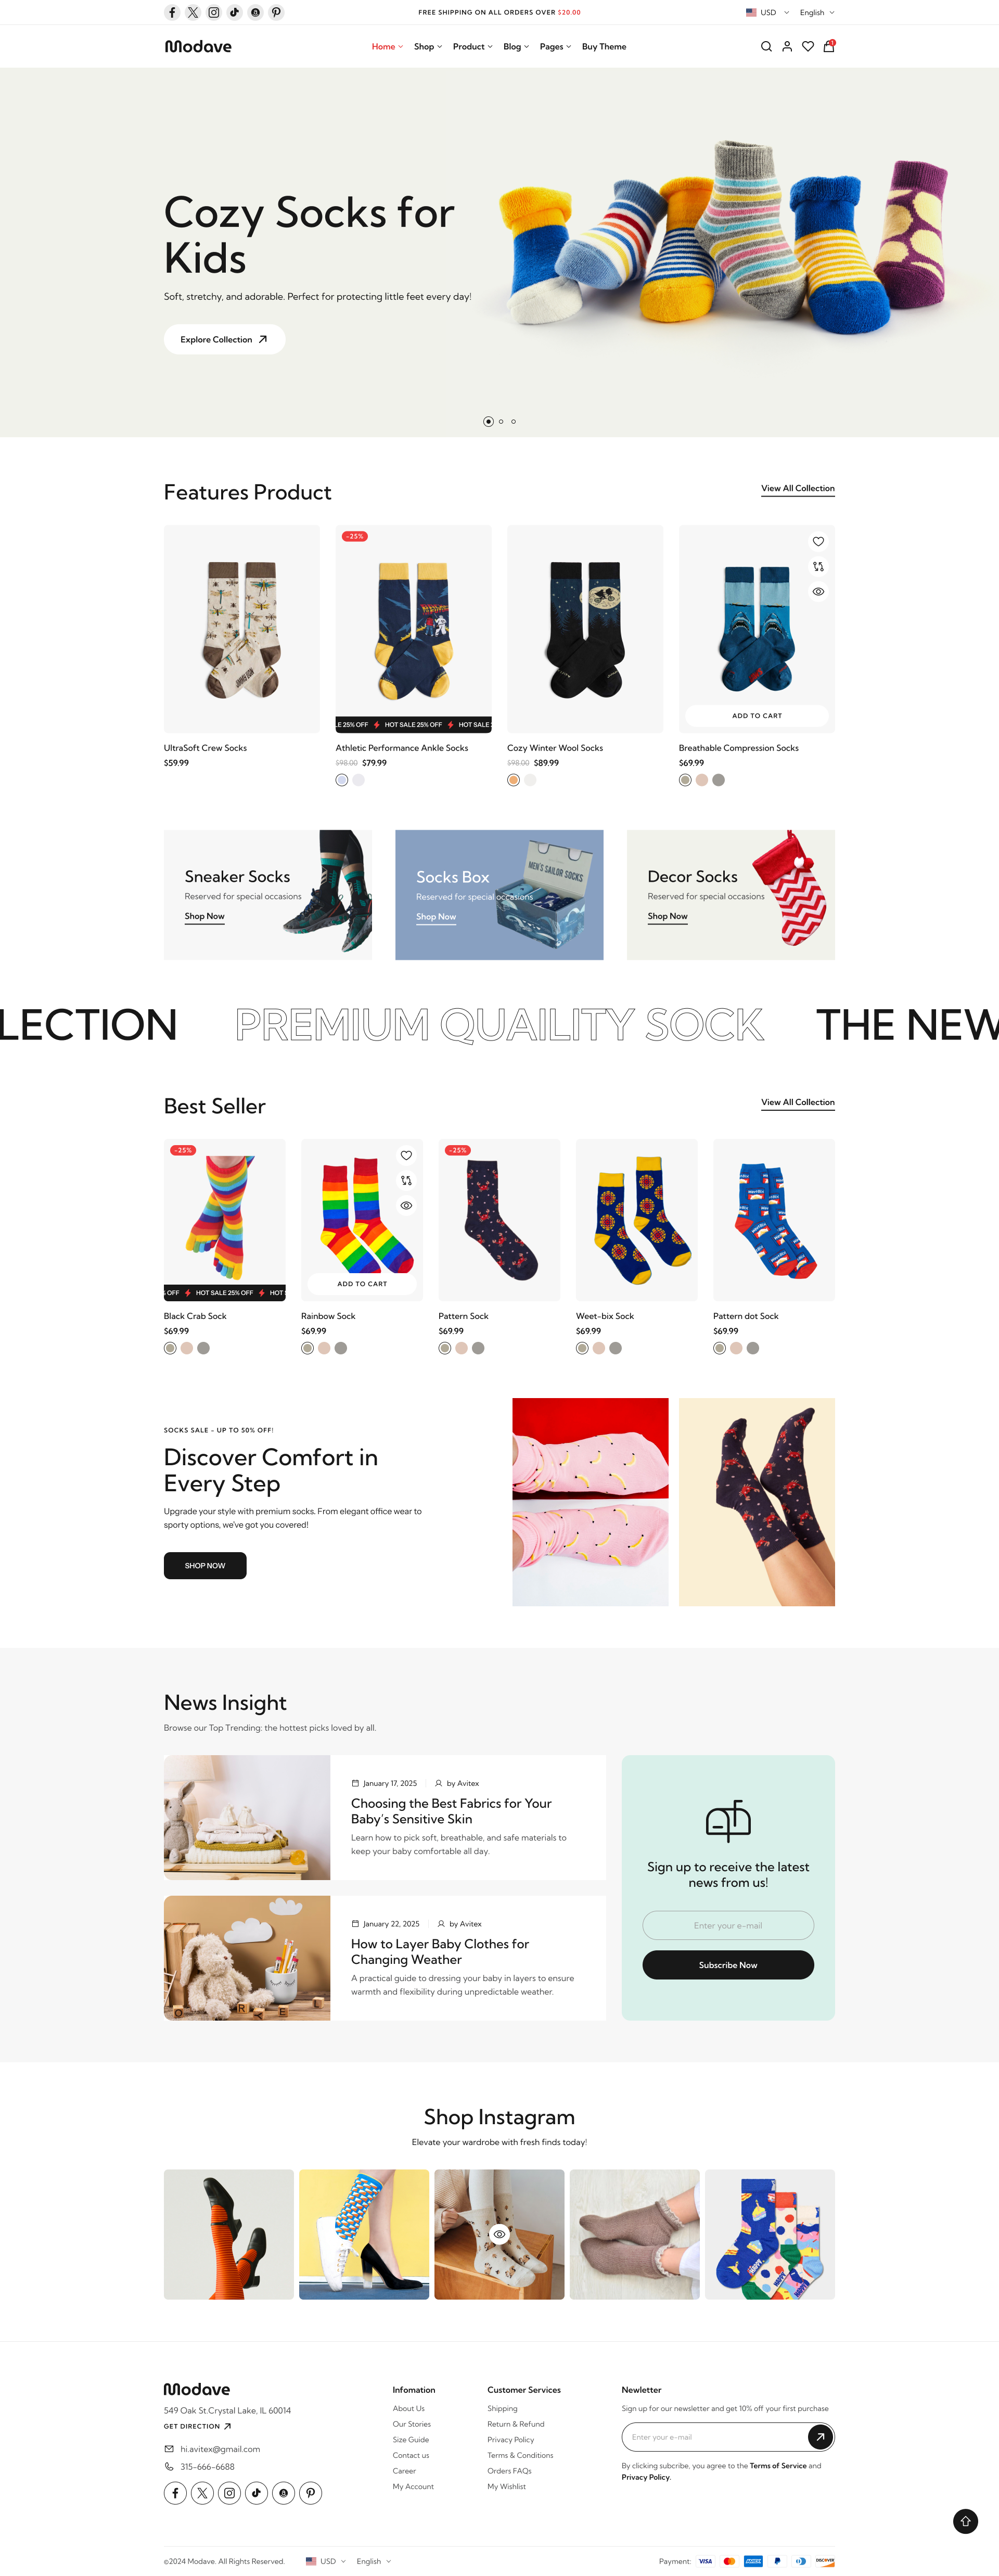Select orange swatch for Cozy Winter Wool Socks
The image size is (999, 2576).
pyautogui.click(x=513, y=780)
